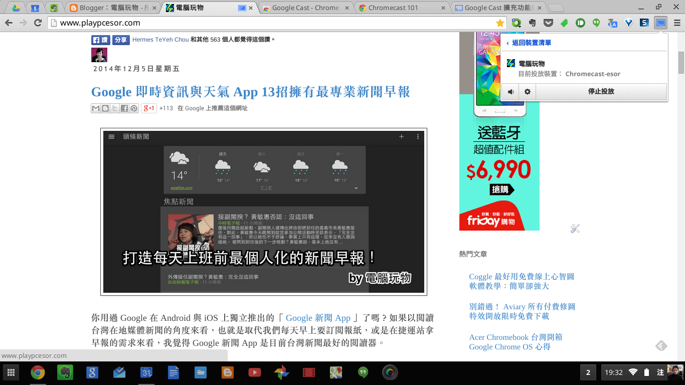Open the Hangouts extension icon

[596, 23]
